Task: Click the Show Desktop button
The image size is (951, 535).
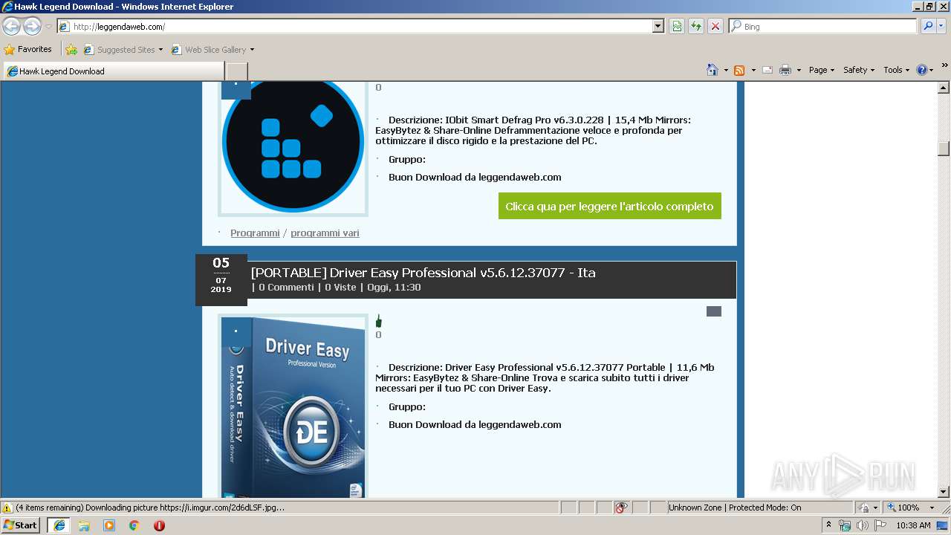Action: coord(943,525)
